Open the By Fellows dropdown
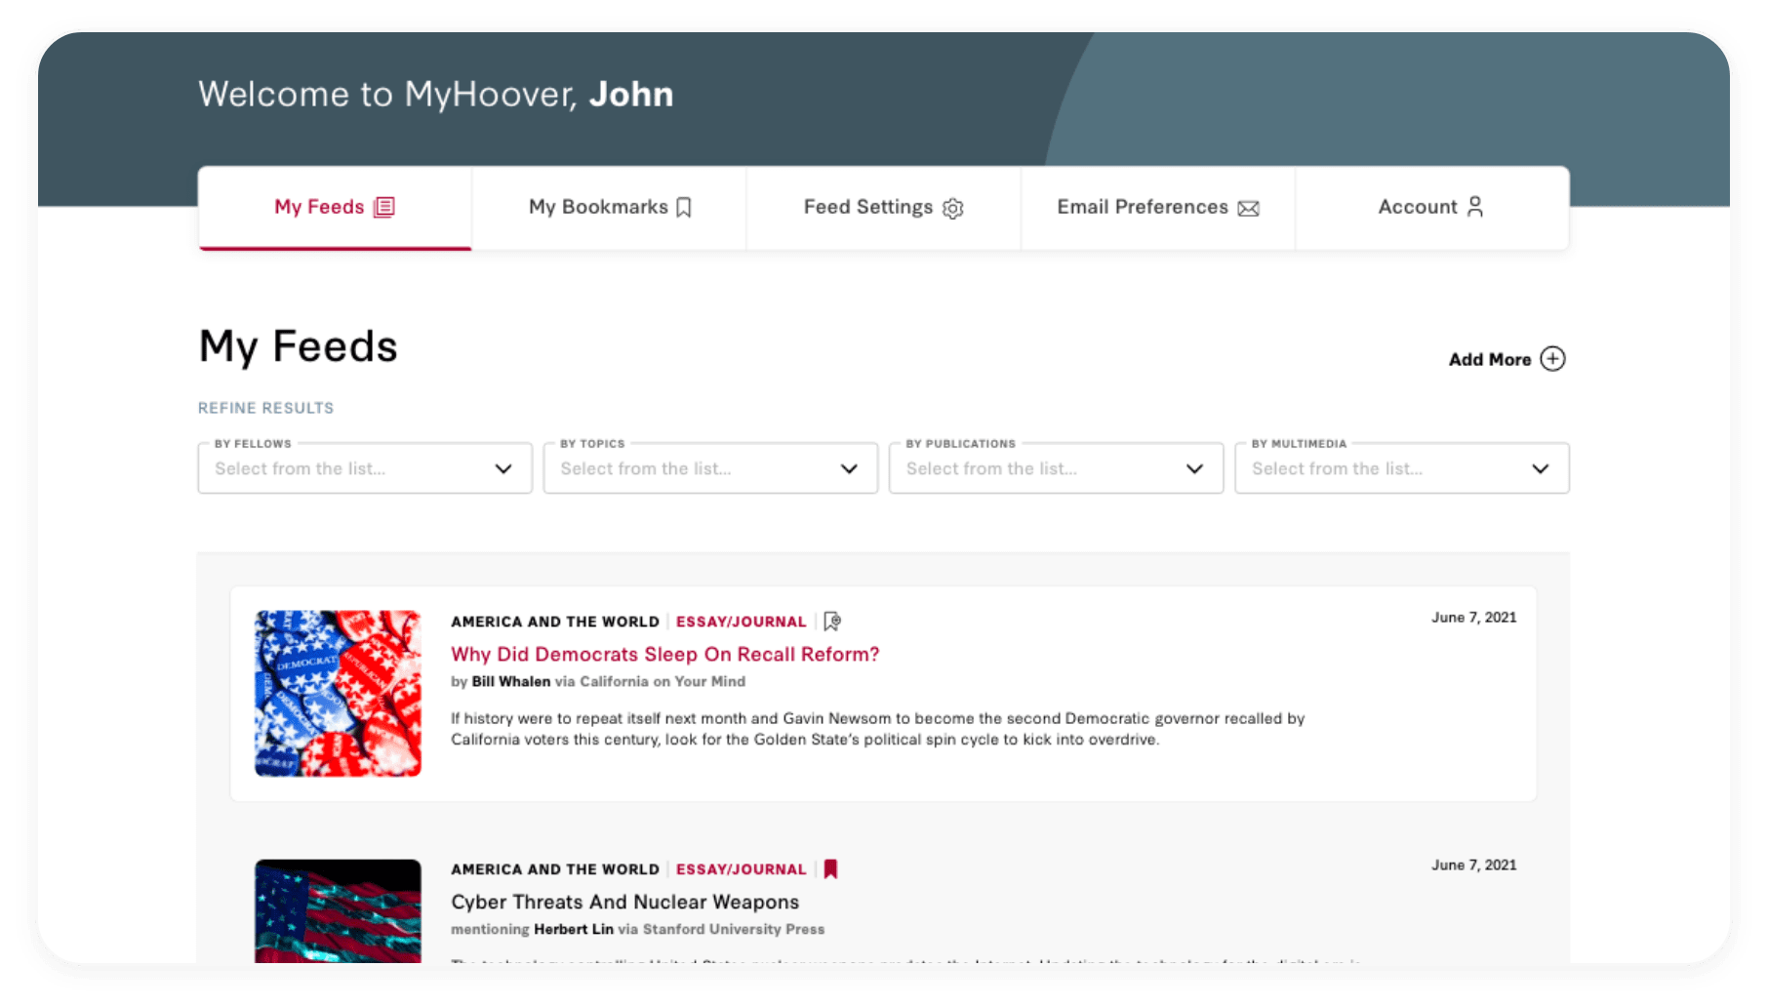Screen dimensions: 1768x1007 tap(365, 468)
